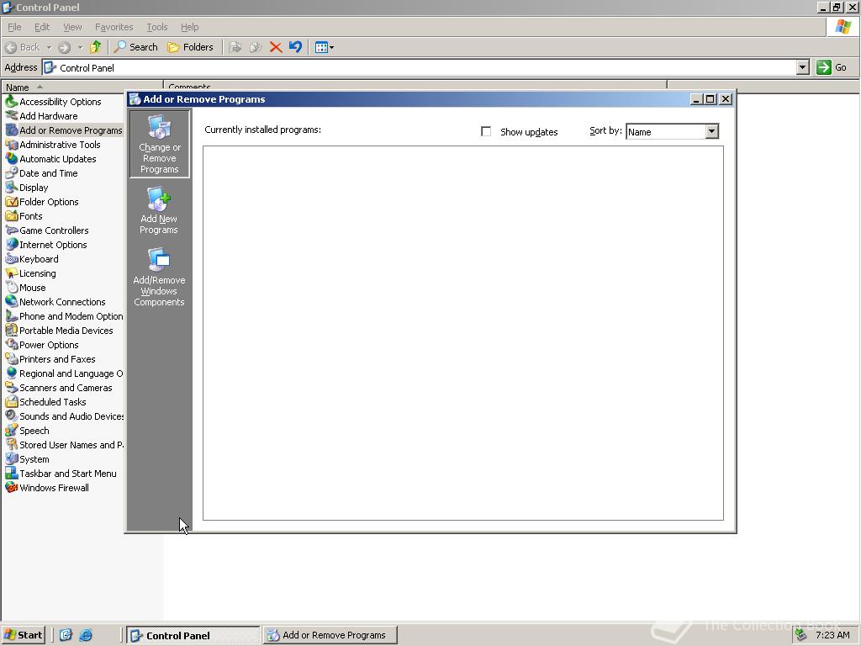
Task: Open Folder Options icon
Action: pyautogui.click(x=12, y=202)
